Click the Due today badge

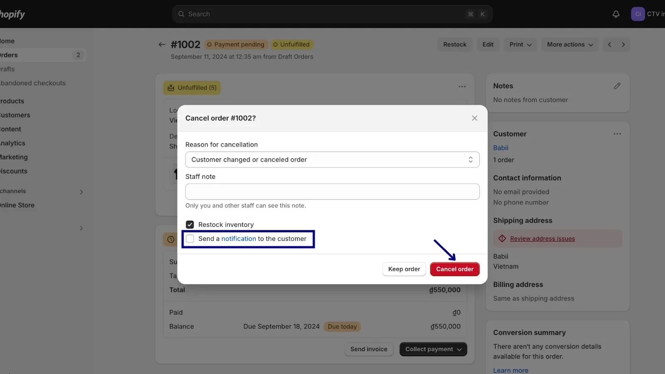click(342, 327)
